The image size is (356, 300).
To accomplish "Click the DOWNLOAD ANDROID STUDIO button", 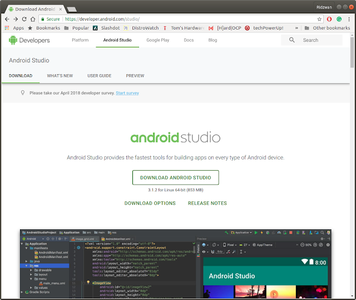I will tap(176, 177).
